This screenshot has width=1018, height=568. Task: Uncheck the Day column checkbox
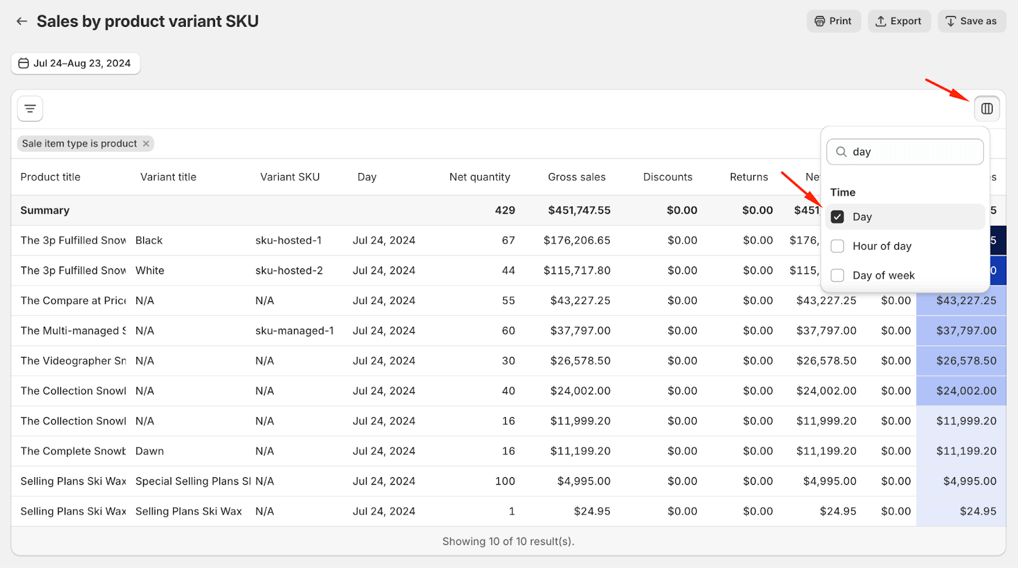click(x=837, y=217)
